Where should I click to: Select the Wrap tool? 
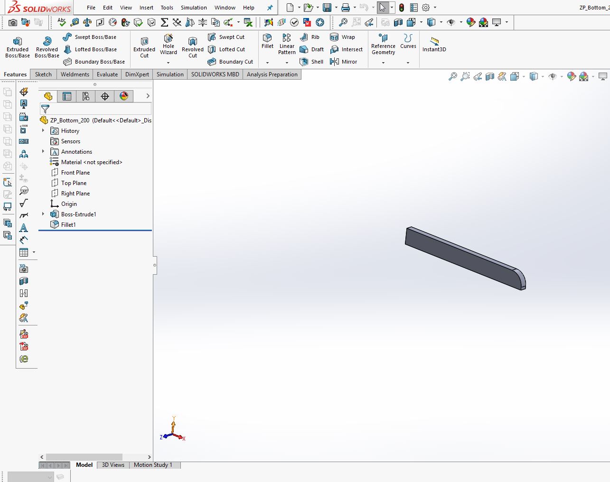click(x=342, y=37)
